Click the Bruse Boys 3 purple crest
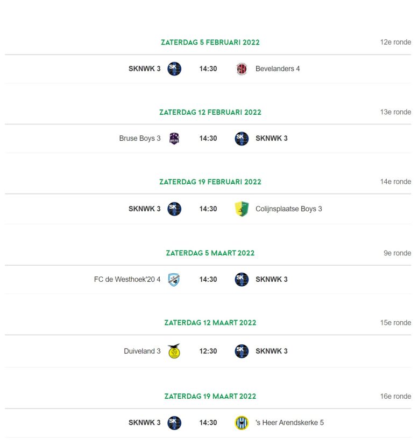Viewport: 418px width, 443px height. click(x=174, y=139)
